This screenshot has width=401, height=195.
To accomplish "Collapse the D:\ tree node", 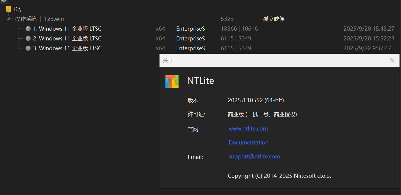I will (2, 9).
